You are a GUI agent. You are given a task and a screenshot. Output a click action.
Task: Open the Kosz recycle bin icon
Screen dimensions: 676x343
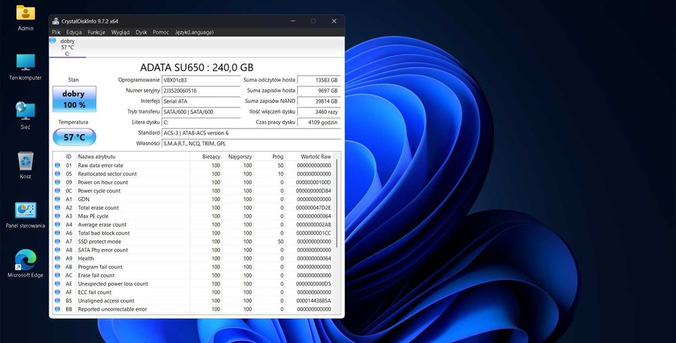click(26, 165)
